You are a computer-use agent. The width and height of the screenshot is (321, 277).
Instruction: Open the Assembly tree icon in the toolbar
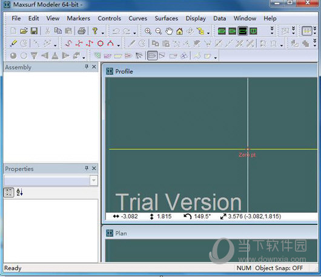pyautogui.click(x=200, y=31)
